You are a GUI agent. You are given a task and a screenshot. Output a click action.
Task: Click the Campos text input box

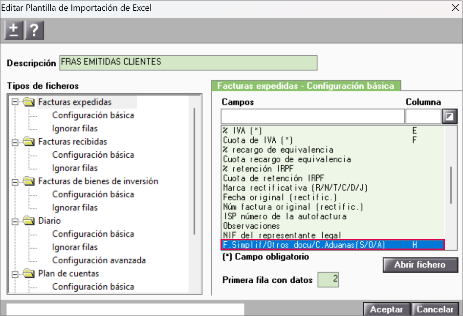coord(313,117)
